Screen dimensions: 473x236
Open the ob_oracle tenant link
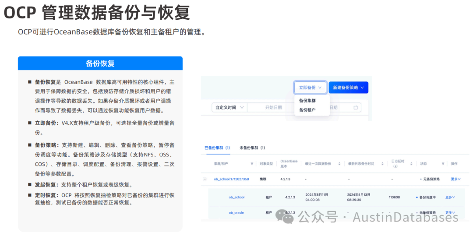236,212
